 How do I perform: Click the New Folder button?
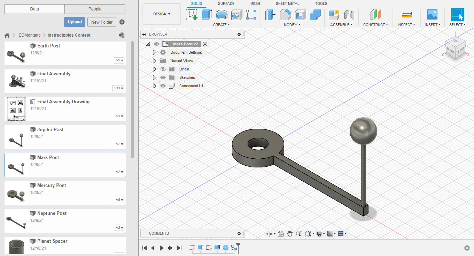102,22
